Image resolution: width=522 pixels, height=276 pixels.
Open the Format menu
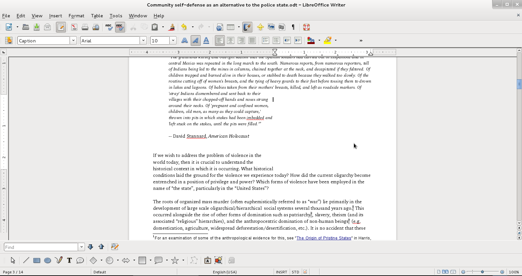[76, 16]
